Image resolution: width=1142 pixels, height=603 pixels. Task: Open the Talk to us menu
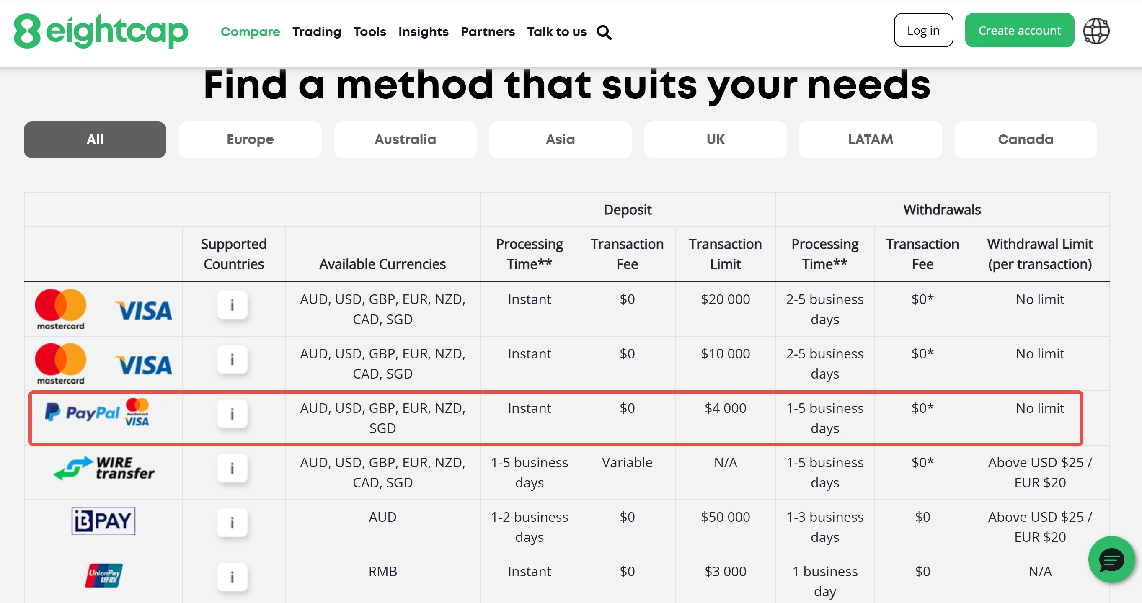557,32
